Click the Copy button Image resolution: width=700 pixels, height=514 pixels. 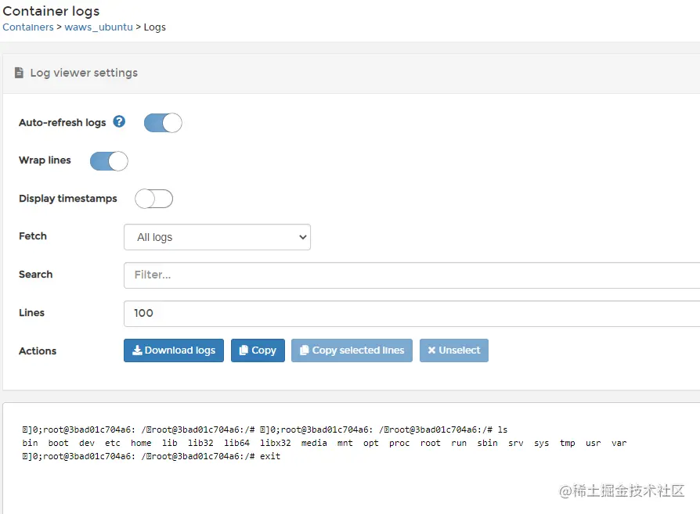coord(258,350)
